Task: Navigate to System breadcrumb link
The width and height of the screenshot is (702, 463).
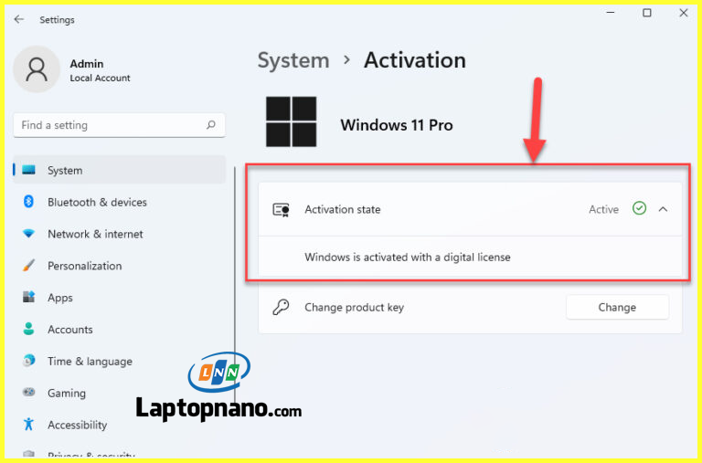Action: coord(293,60)
